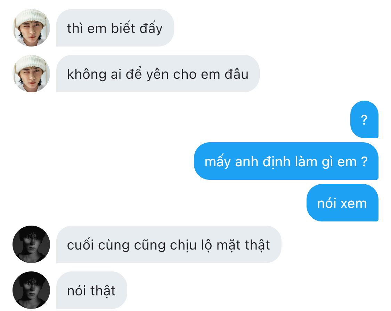This screenshot has height=311, width=391.
Task: Click the word "xem" in blue bubble
Action: [x=353, y=203]
